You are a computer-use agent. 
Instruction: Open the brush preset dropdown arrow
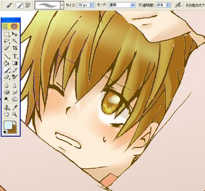62,5
